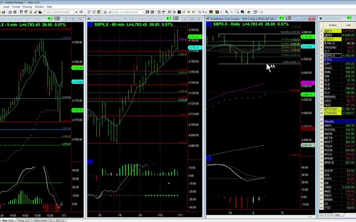Click the Save desktop toolbar icon
The width and height of the screenshot is (356, 222).
pyautogui.click(x=10, y=12)
